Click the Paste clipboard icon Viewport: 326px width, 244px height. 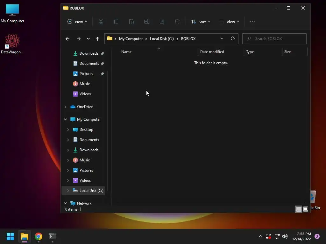131,22
